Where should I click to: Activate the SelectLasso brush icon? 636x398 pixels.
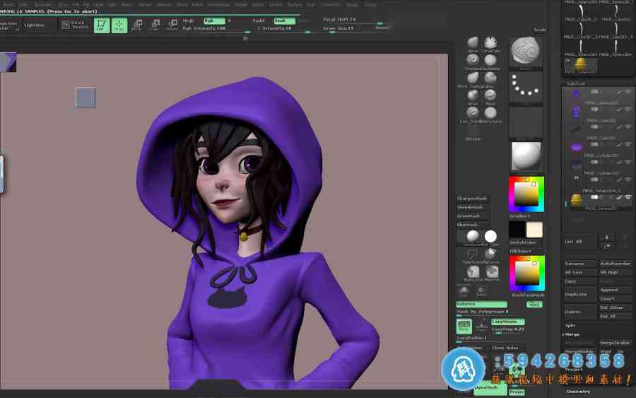[x=473, y=254]
